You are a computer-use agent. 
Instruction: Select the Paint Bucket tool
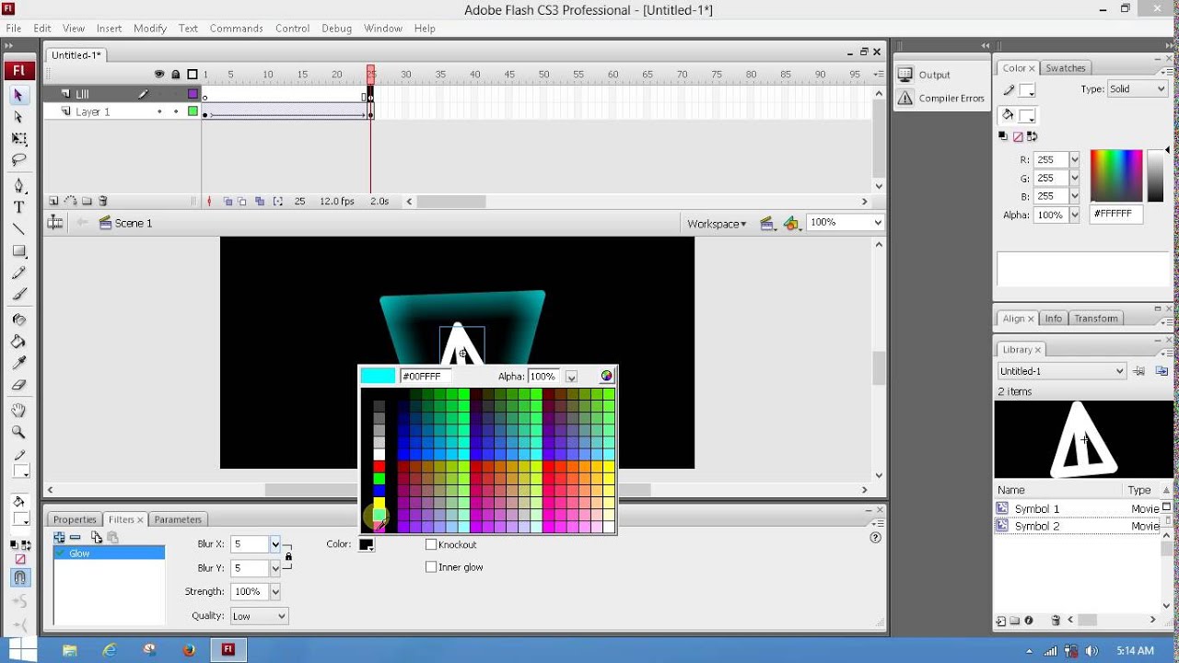click(x=18, y=342)
